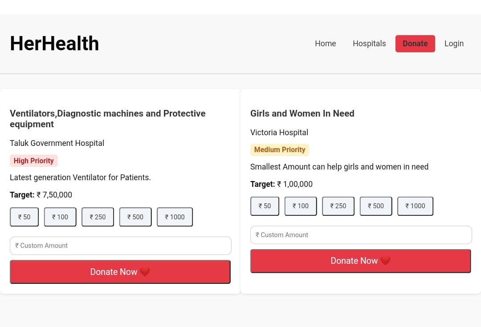Choose ₹ 1000 for Victoria Hospital campaign
481x327 pixels.
pos(415,206)
